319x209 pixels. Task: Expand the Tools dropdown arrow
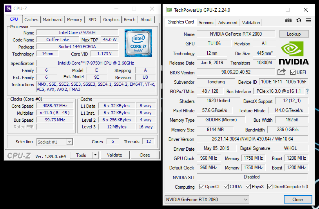click(x=95, y=155)
